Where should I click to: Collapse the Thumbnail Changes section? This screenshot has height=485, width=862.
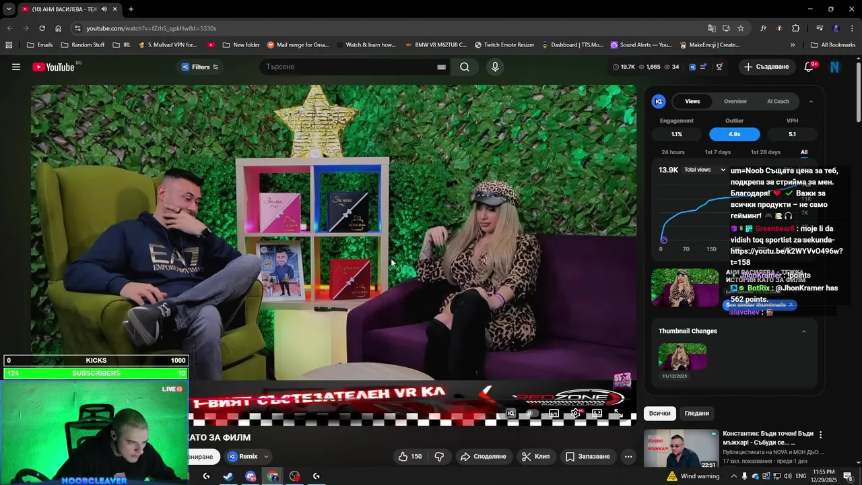point(803,331)
